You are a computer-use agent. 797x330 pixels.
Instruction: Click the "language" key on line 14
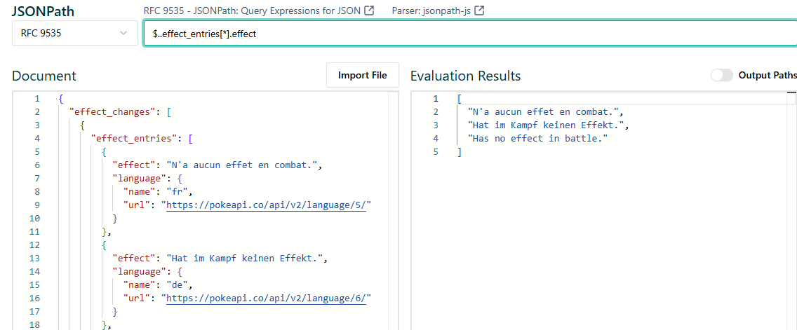138,272
